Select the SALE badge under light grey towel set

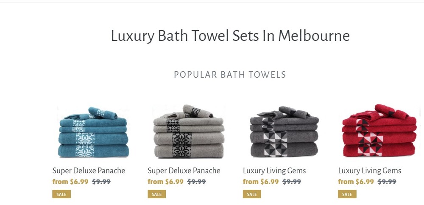coord(156,194)
